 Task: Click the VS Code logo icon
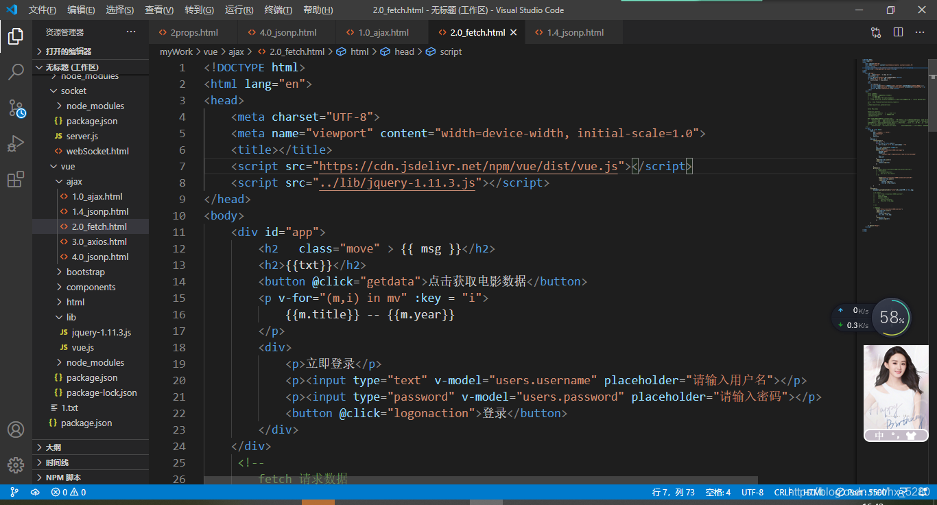pos(12,10)
